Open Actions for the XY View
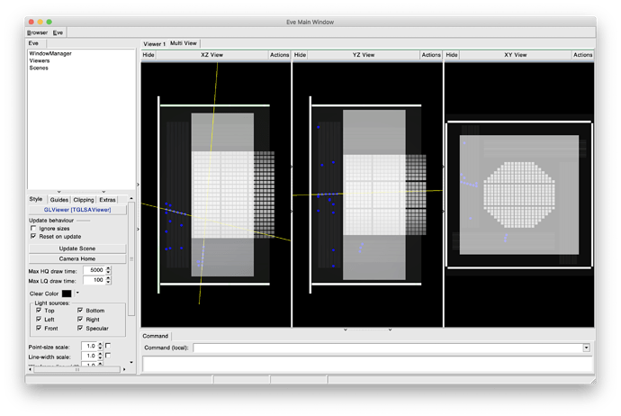Image resolution: width=621 pixels, height=416 pixels. pos(582,55)
